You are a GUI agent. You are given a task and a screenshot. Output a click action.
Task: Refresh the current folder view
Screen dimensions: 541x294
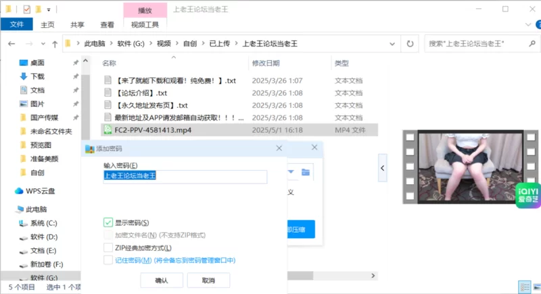point(410,44)
